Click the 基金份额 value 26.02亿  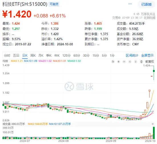(x=138, y=34)
